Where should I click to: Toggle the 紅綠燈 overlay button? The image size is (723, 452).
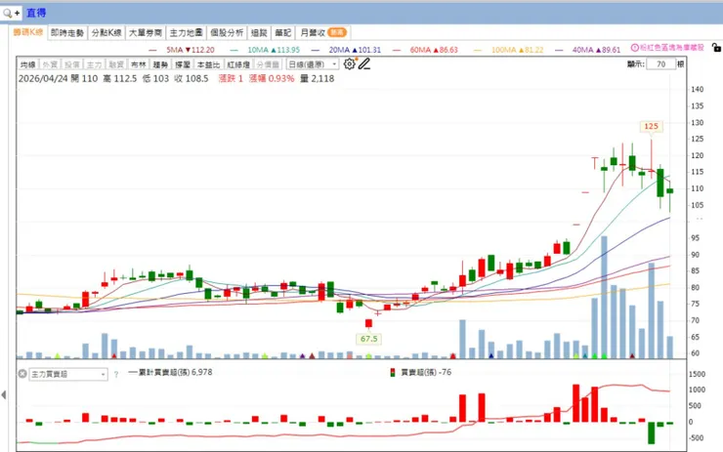(238, 64)
